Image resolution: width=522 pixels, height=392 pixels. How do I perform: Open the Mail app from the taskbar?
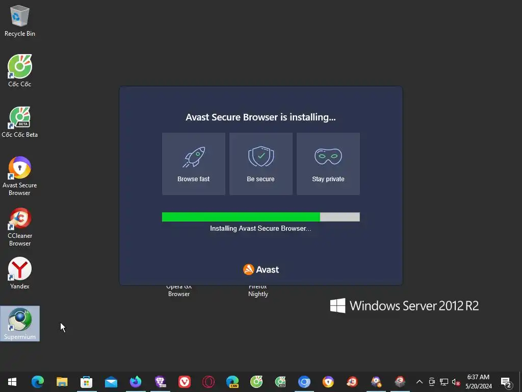111,382
